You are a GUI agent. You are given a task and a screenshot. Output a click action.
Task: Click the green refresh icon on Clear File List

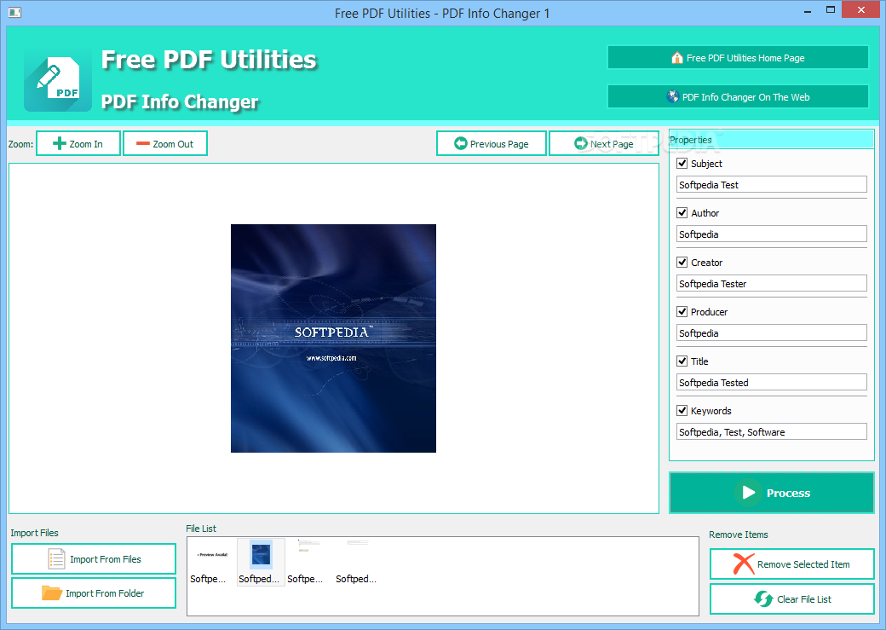pos(763,599)
